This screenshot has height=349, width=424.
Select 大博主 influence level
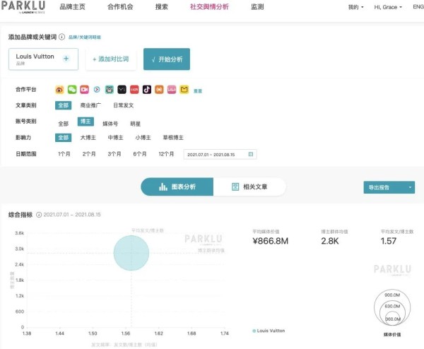pyautogui.click(x=88, y=138)
